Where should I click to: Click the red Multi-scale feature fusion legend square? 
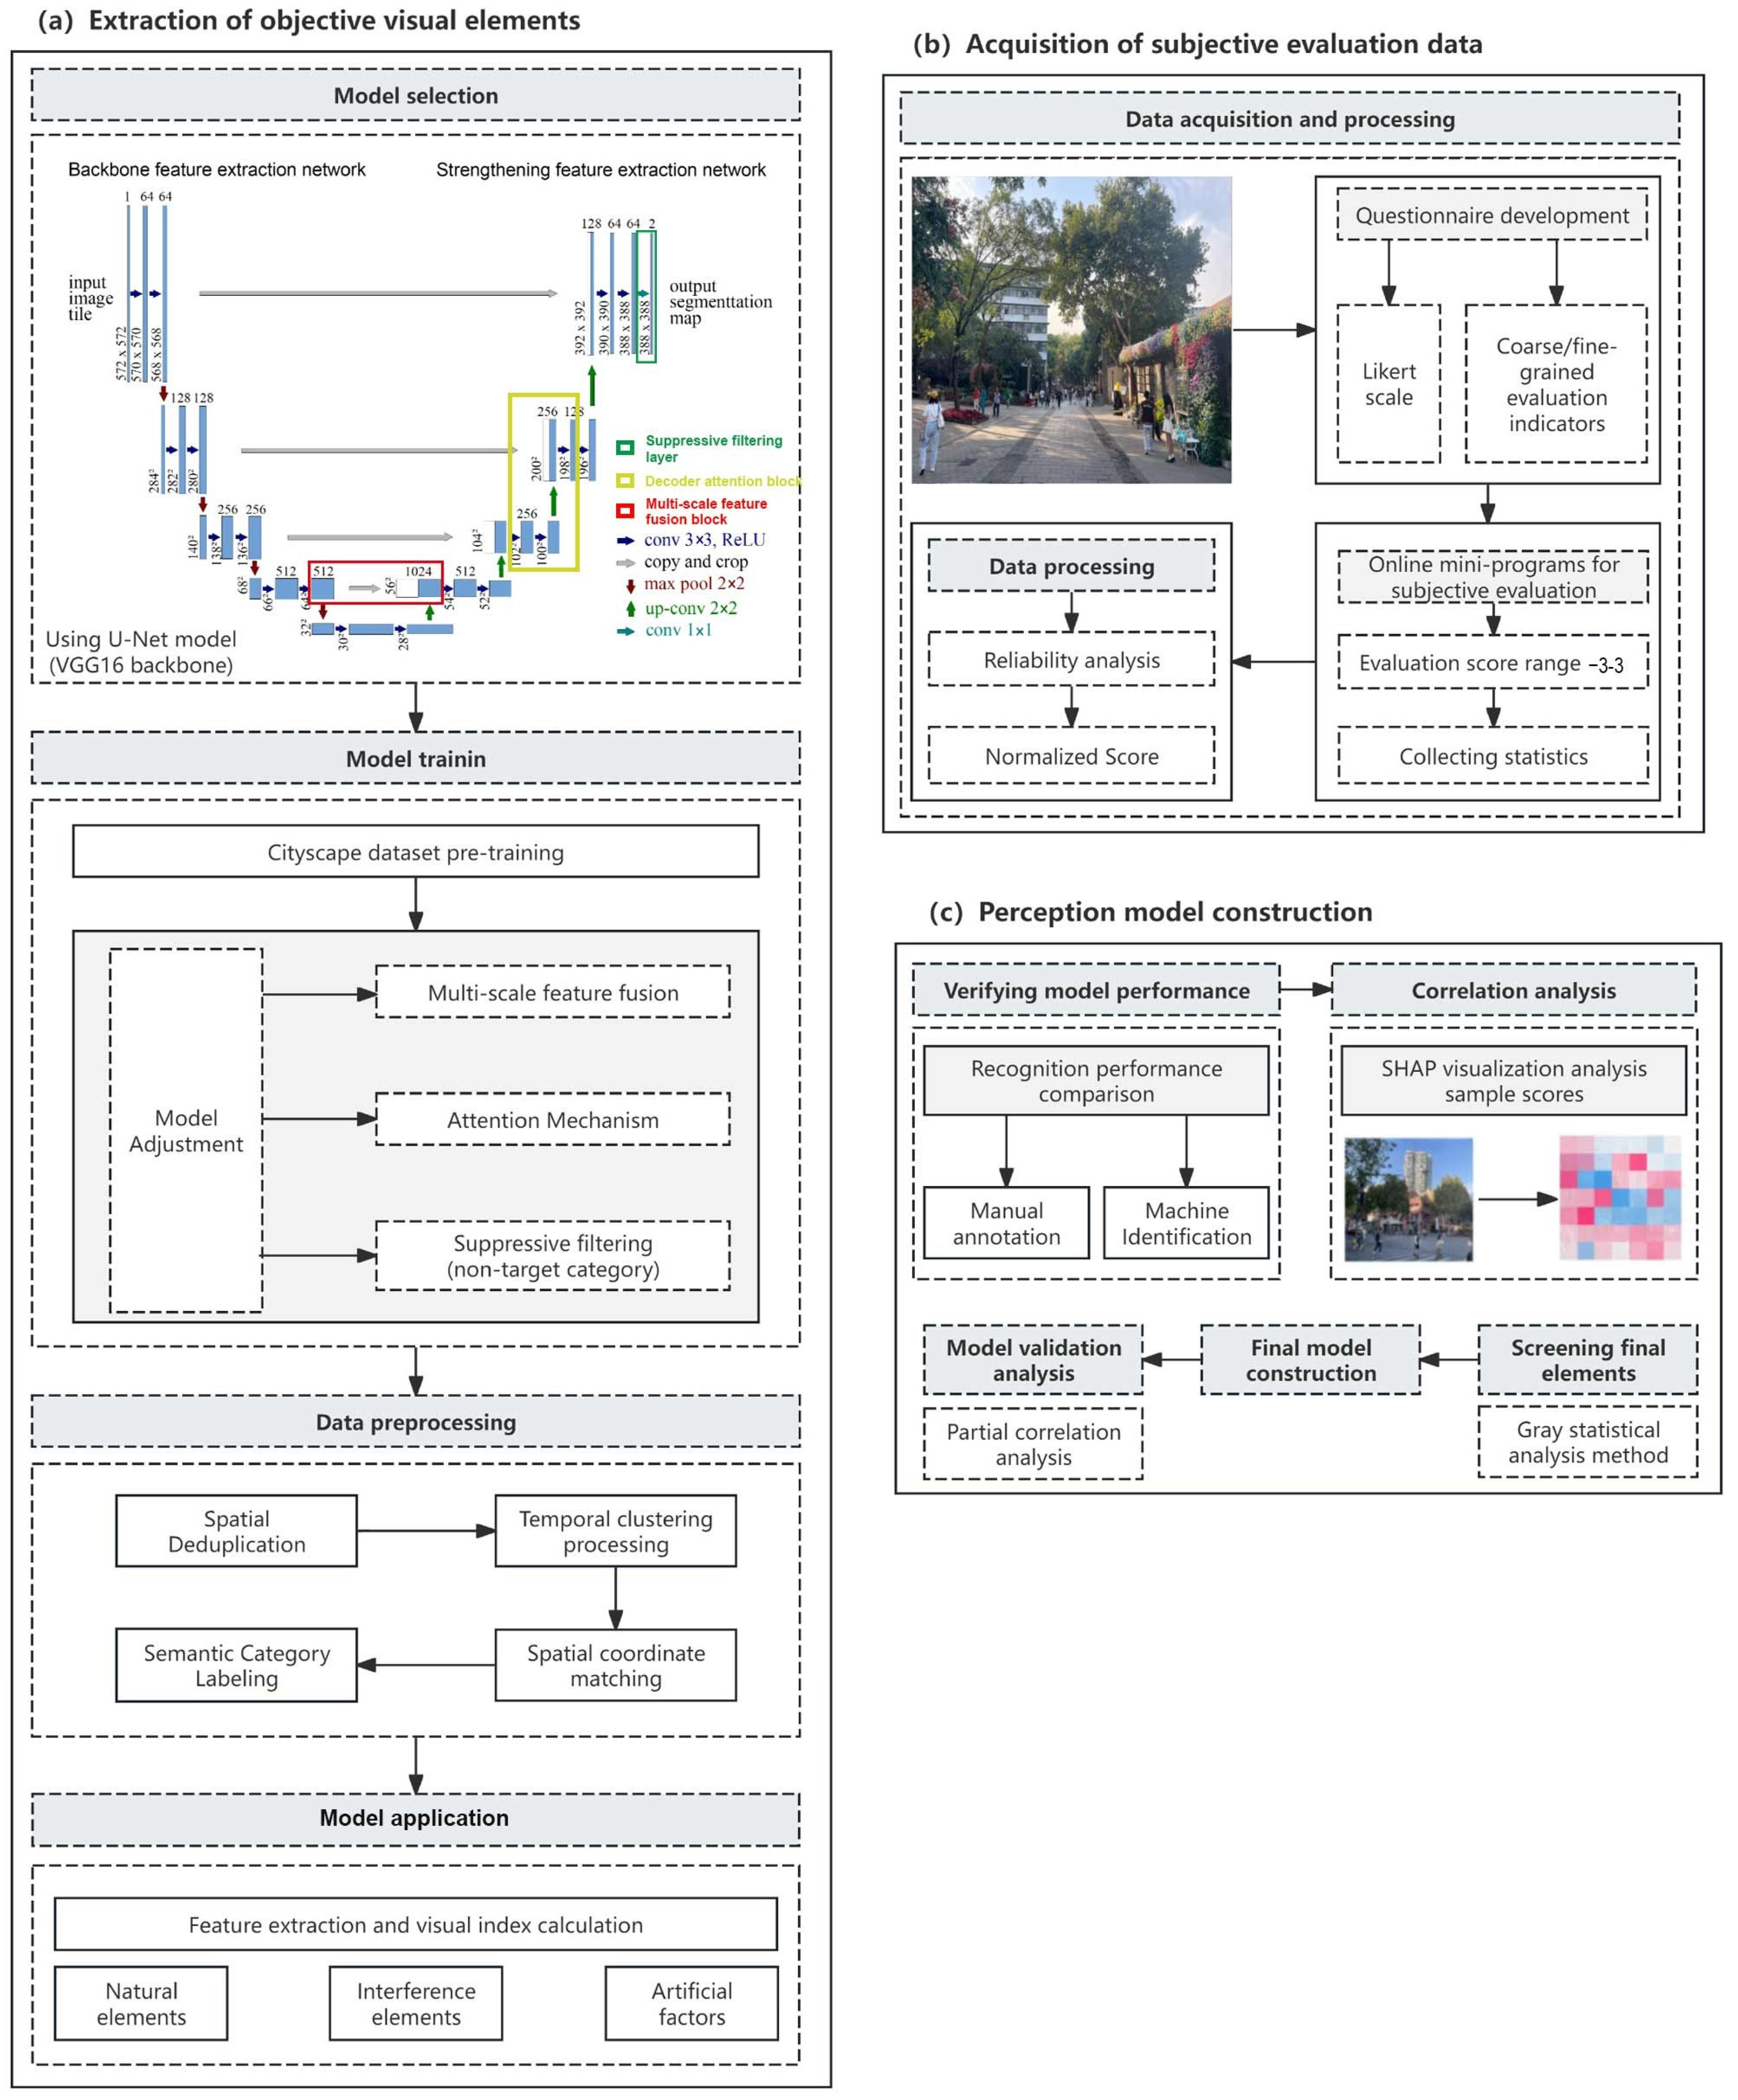pyautogui.click(x=625, y=511)
